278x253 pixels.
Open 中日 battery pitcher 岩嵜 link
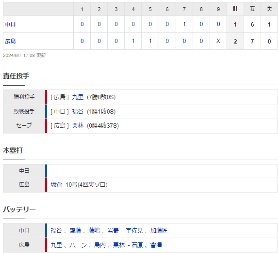coord(113,231)
